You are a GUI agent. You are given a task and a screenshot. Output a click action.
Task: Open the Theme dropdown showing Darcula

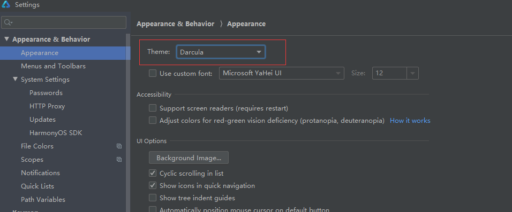point(221,52)
